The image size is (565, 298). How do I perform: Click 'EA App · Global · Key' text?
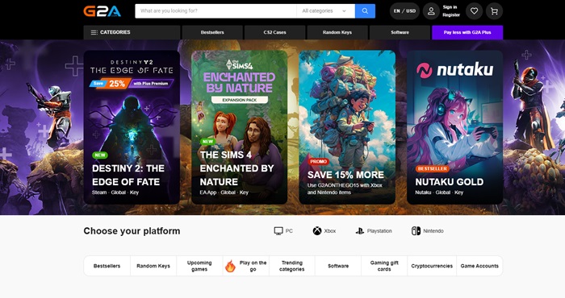pos(224,192)
